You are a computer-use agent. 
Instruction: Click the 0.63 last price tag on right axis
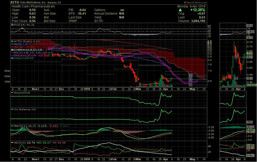click(x=250, y=53)
